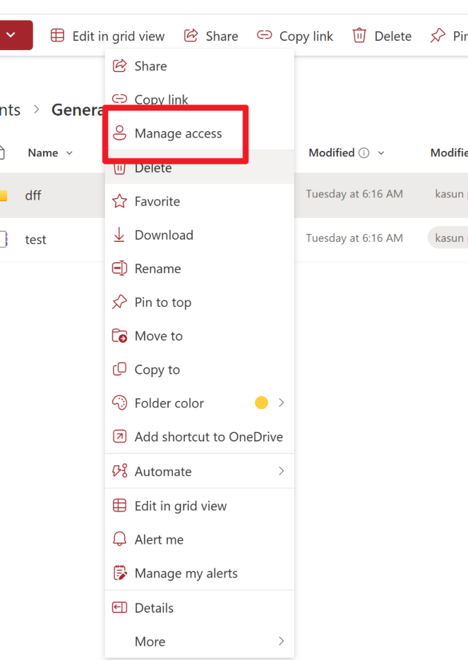Click kasun in the test row
The height and width of the screenshot is (660, 468).
(x=449, y=238)
